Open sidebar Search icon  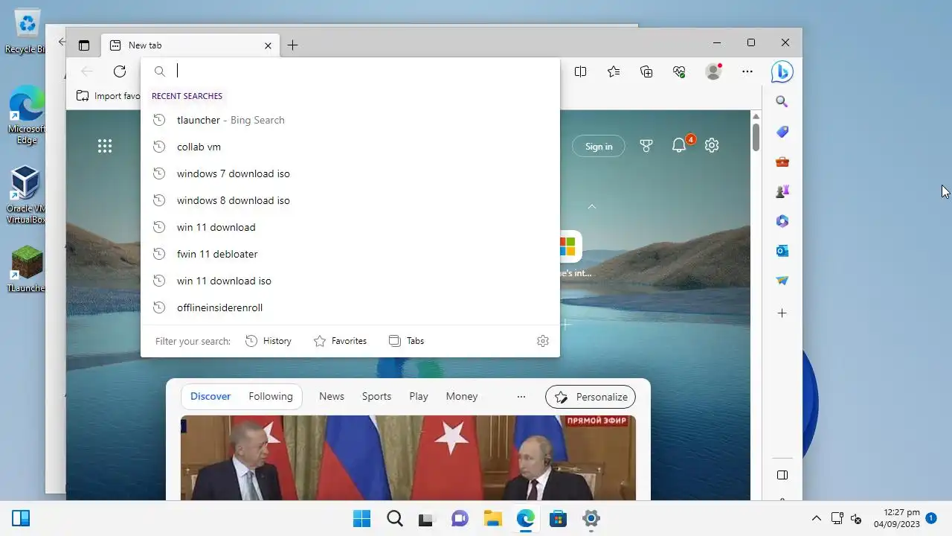(x=782, y=102)
